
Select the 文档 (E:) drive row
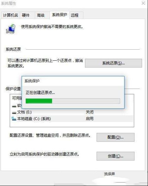click(72, 112)
